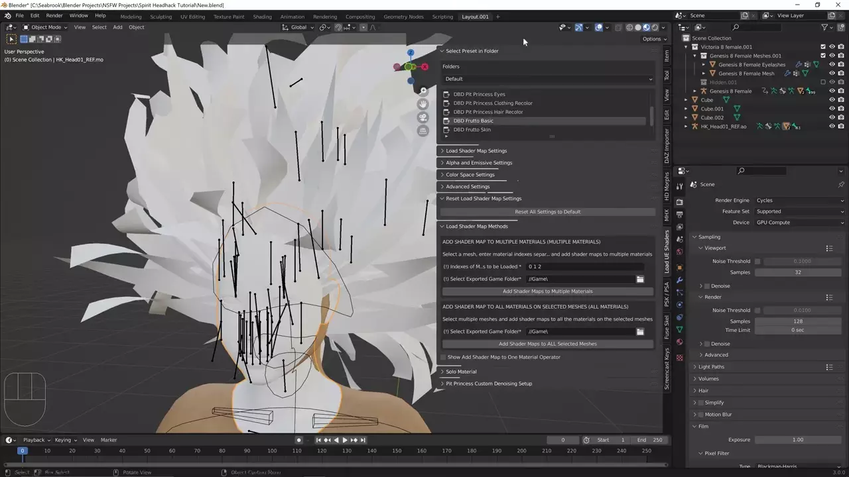849x477 pixels.
Task: Expand the Alpha and Emissive Settings section
Action: pyautogui.click(x=478, y=163)
